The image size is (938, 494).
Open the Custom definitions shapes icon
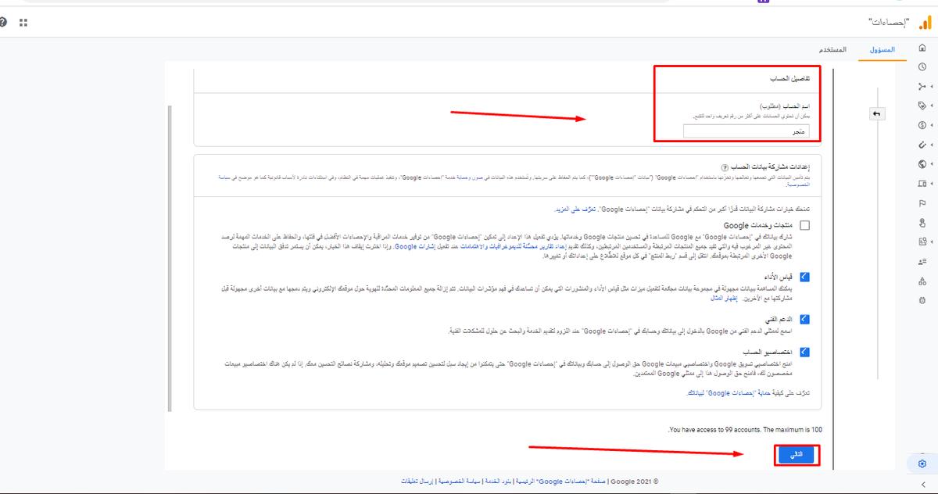[922, 281]
